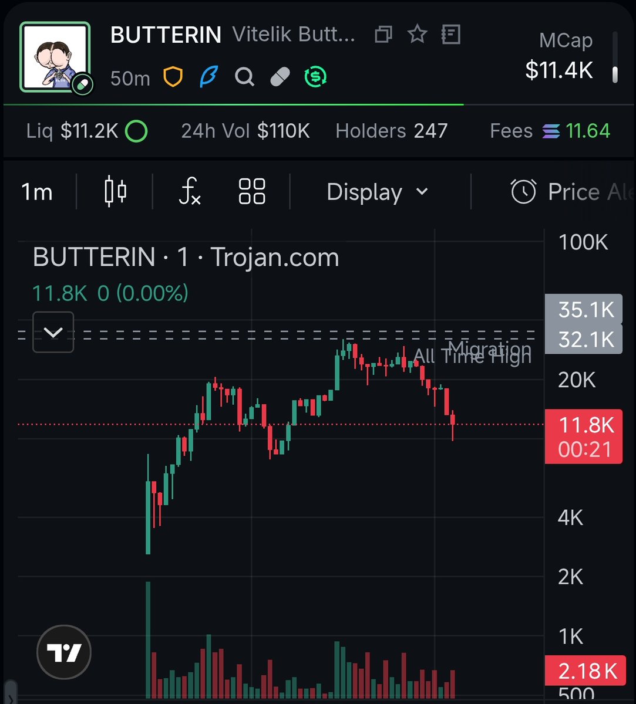The height and width of the screenshot is (704, 636).
Task: Click the header vertical scrollbar
Action: click(x=615, y=57)
